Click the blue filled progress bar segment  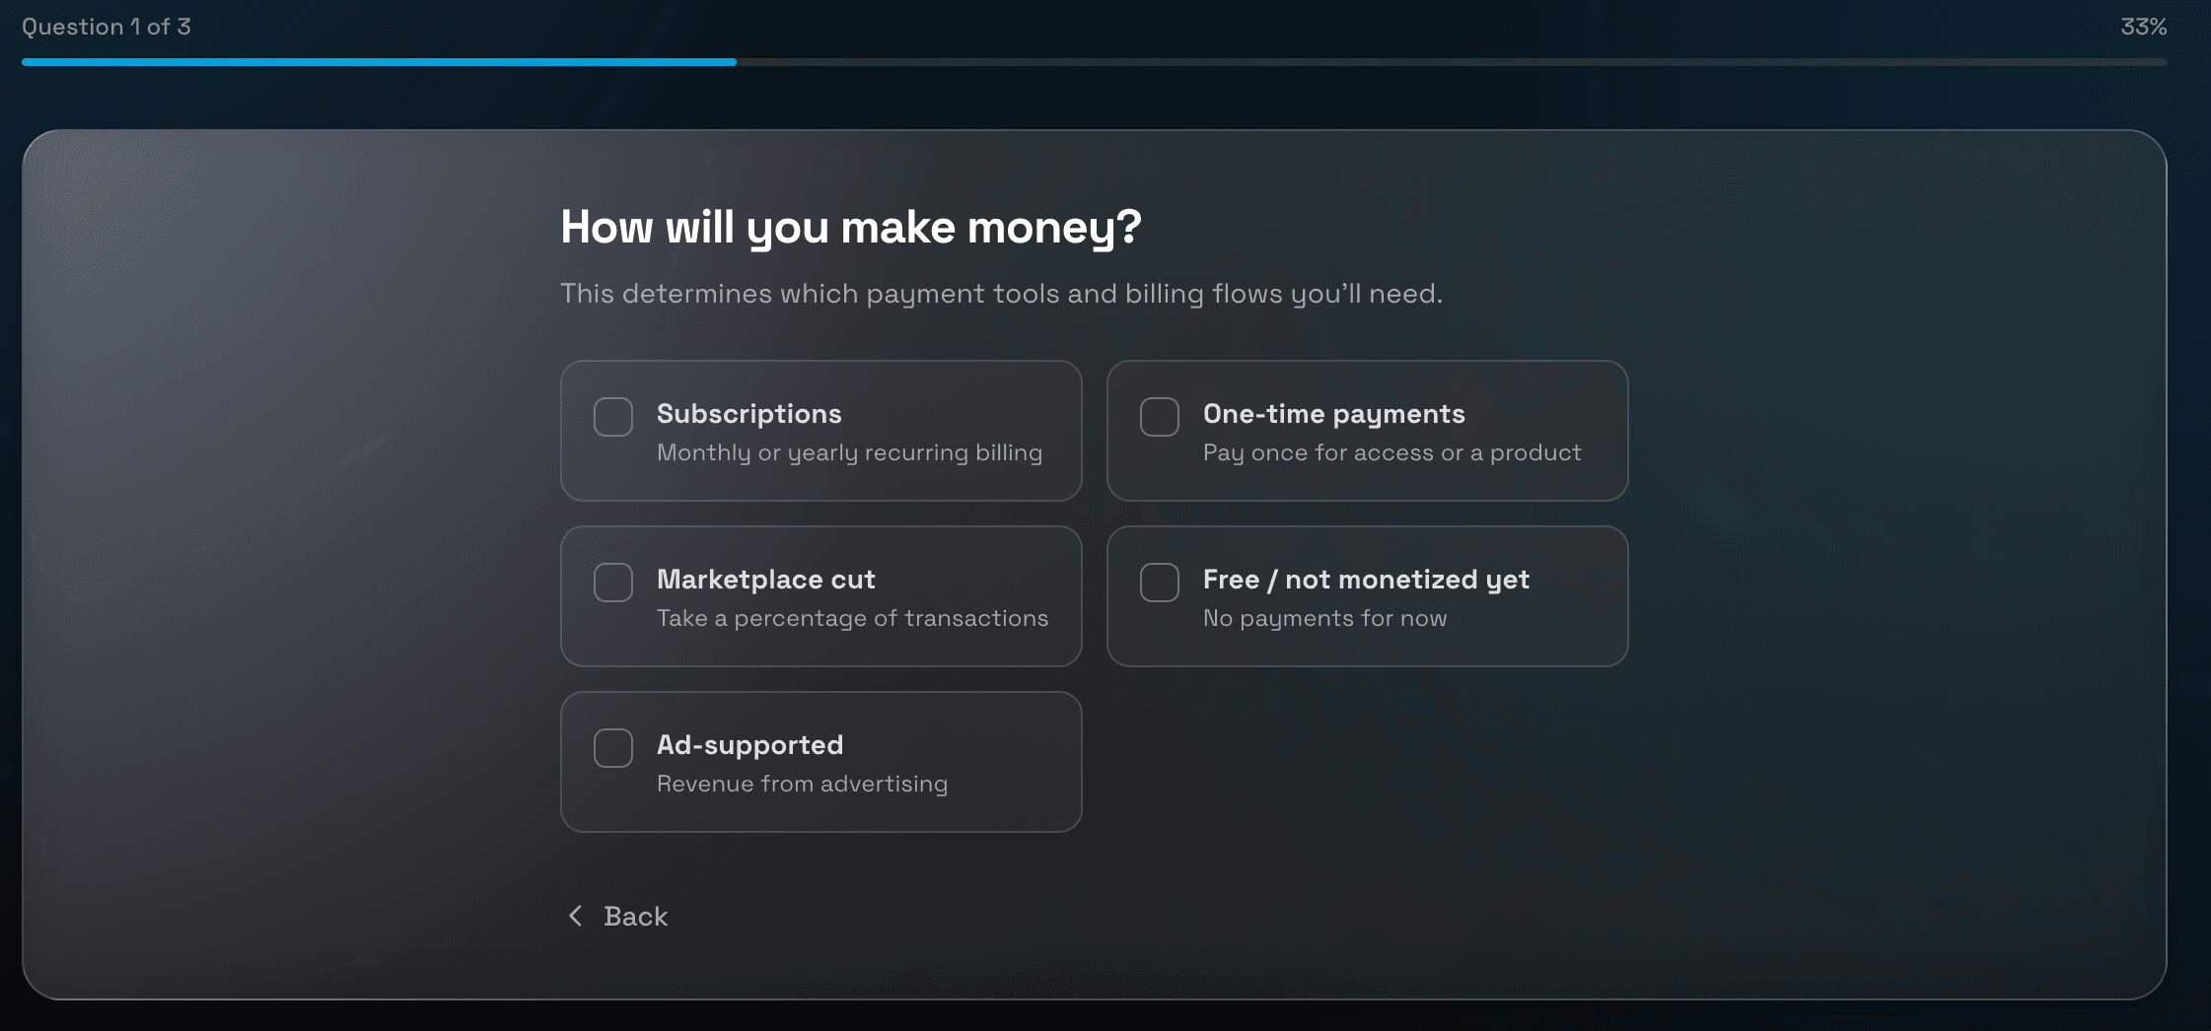pyautogui.click(x=379, y=62)
